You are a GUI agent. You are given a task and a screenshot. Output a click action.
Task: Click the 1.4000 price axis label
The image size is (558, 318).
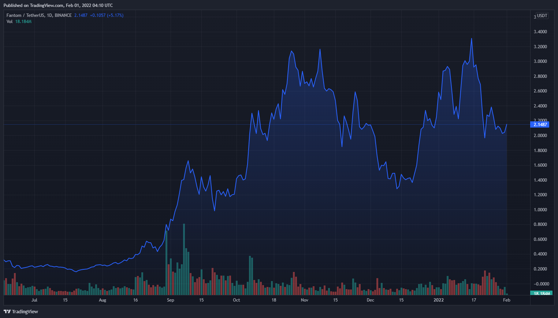click(540, 180)
